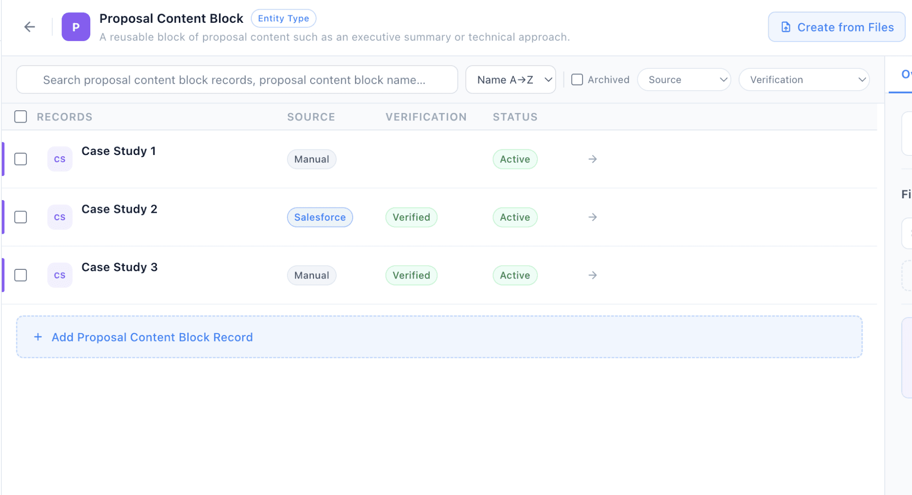
Task: Open the Case Study 1 record name
Action: coord(119,151)
